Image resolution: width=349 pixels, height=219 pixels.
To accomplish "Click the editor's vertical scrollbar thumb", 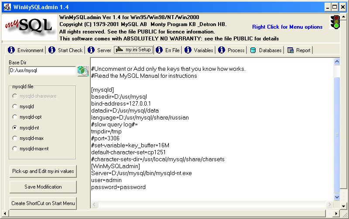I will tap(337, 135).
